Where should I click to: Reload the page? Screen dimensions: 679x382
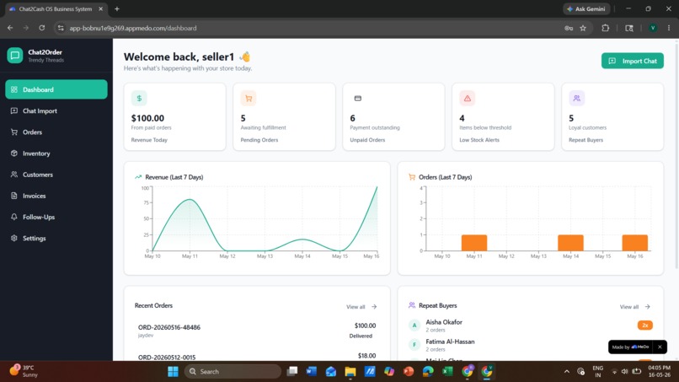pos(41,28)
